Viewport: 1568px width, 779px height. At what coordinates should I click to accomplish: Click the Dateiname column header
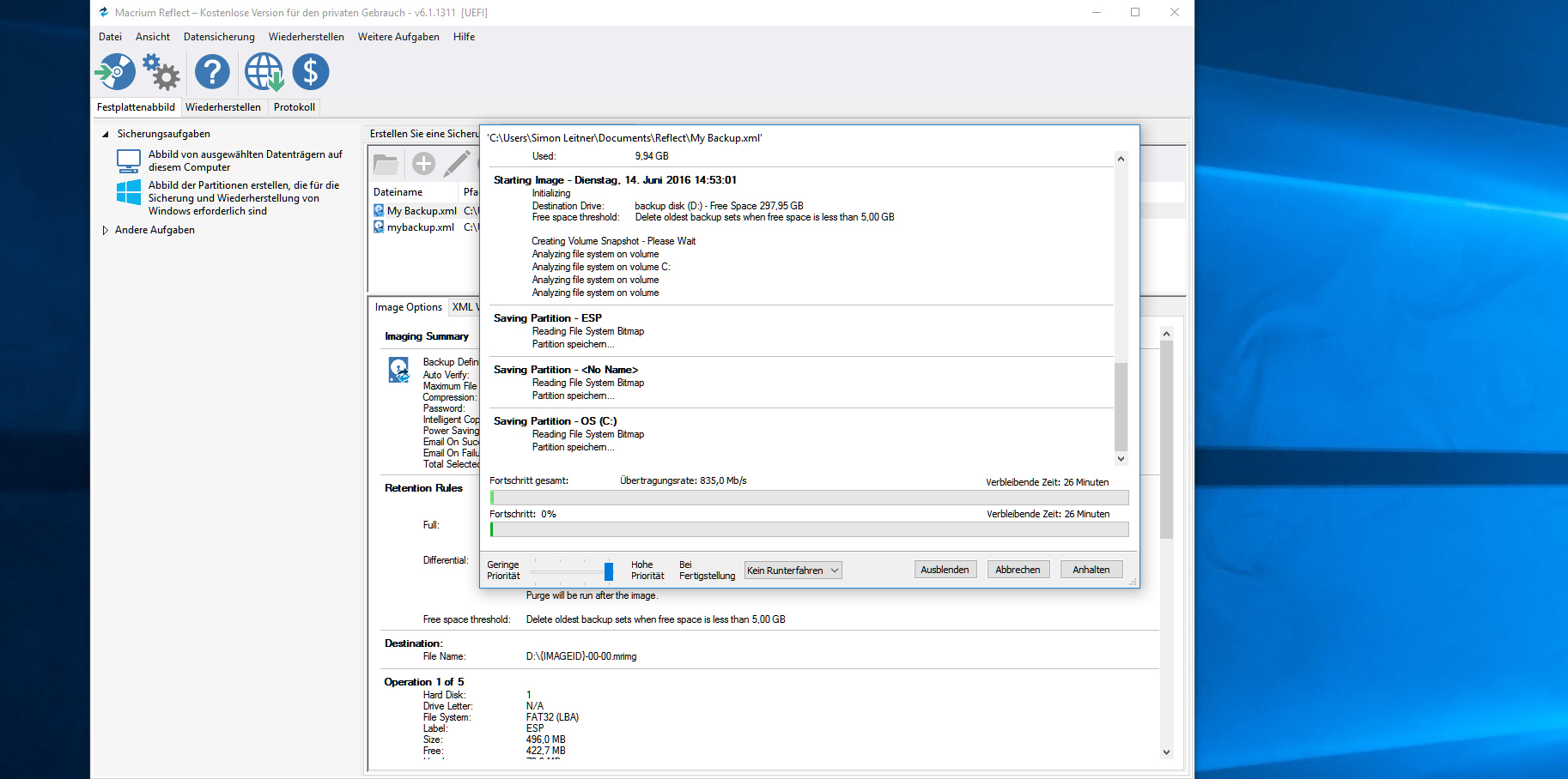coord(414,192)
